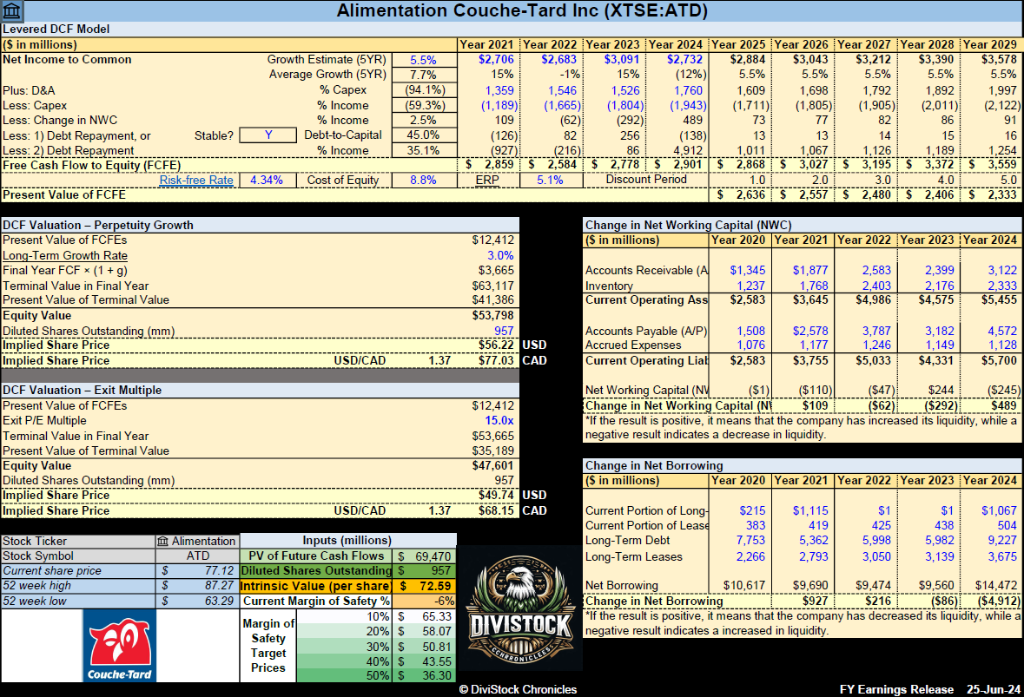Click the 52 week high 87.27 value

[x=219, y=586]
